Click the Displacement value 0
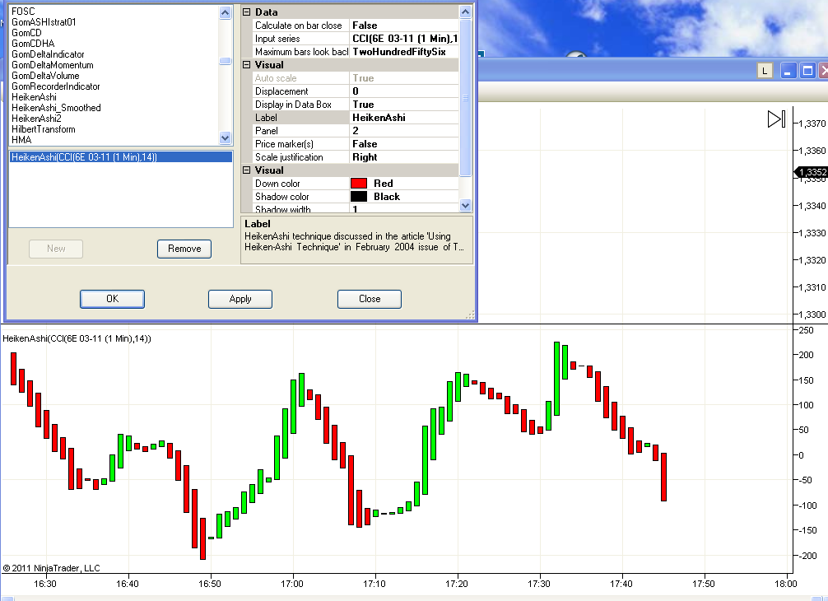Screen dimensions: 828x601 pos(404,91)
